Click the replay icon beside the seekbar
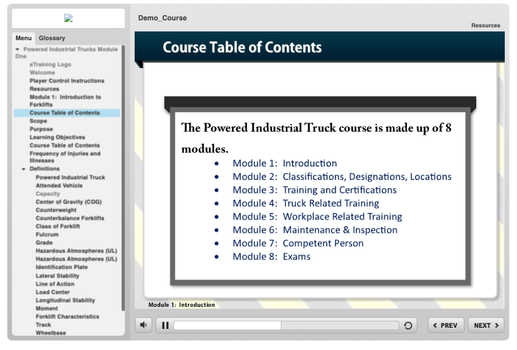517x350 pixels. [x=408, y=326]
